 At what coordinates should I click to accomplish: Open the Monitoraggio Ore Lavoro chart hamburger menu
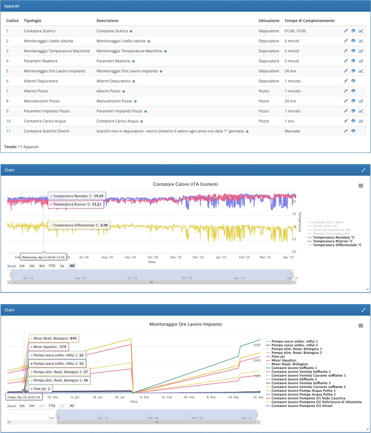tap(360, 325)
